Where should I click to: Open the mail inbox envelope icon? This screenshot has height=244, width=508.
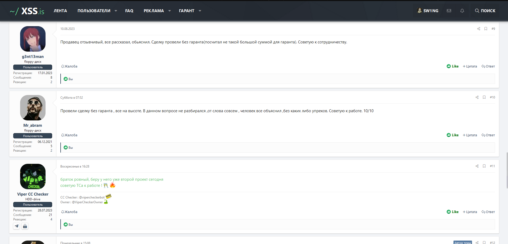pos(449,11)
